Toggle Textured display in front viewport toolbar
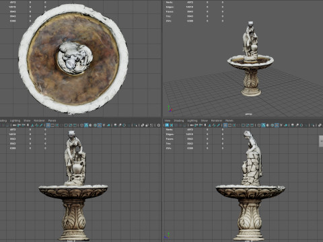Screen dimensions: 323x242 tap(100, 125)
